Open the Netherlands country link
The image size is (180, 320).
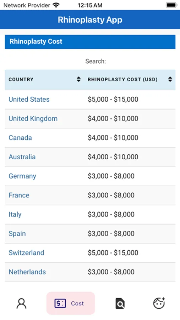click(x=27, y=272)
